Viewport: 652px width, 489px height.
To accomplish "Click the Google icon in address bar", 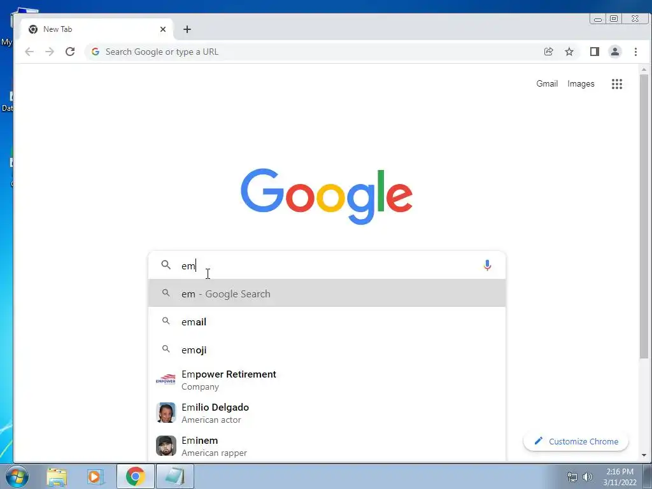I will point(96,52).
